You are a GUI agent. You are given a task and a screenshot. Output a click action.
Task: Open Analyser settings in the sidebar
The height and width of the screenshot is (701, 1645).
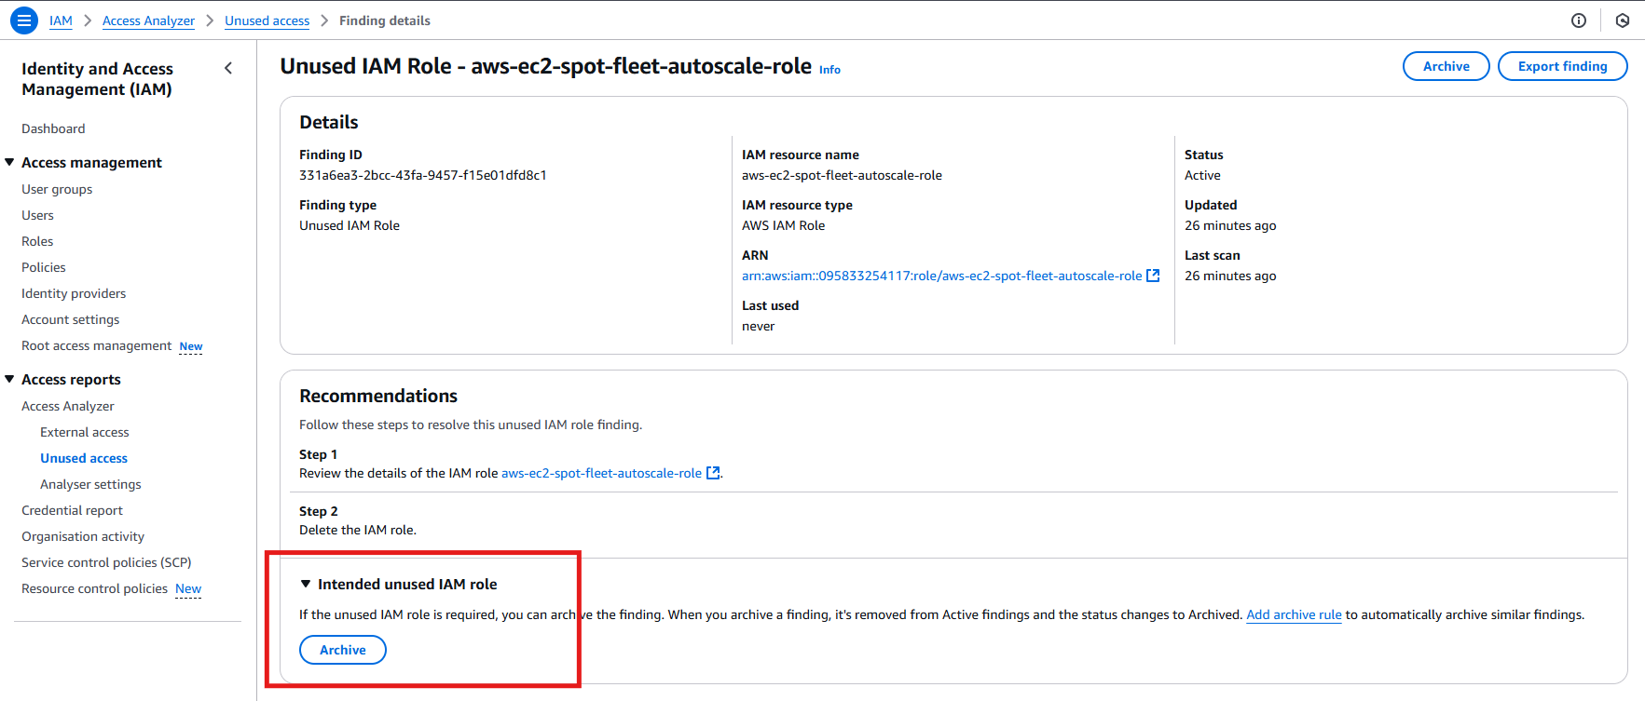click(90, 484)
